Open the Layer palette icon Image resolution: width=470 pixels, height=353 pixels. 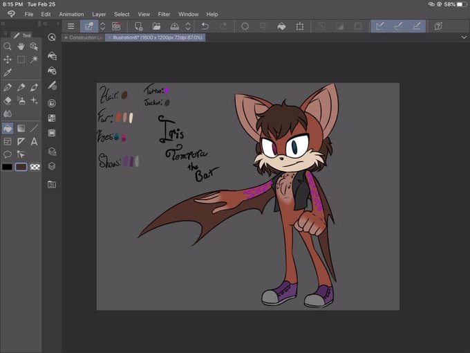(x=52, y=166)
